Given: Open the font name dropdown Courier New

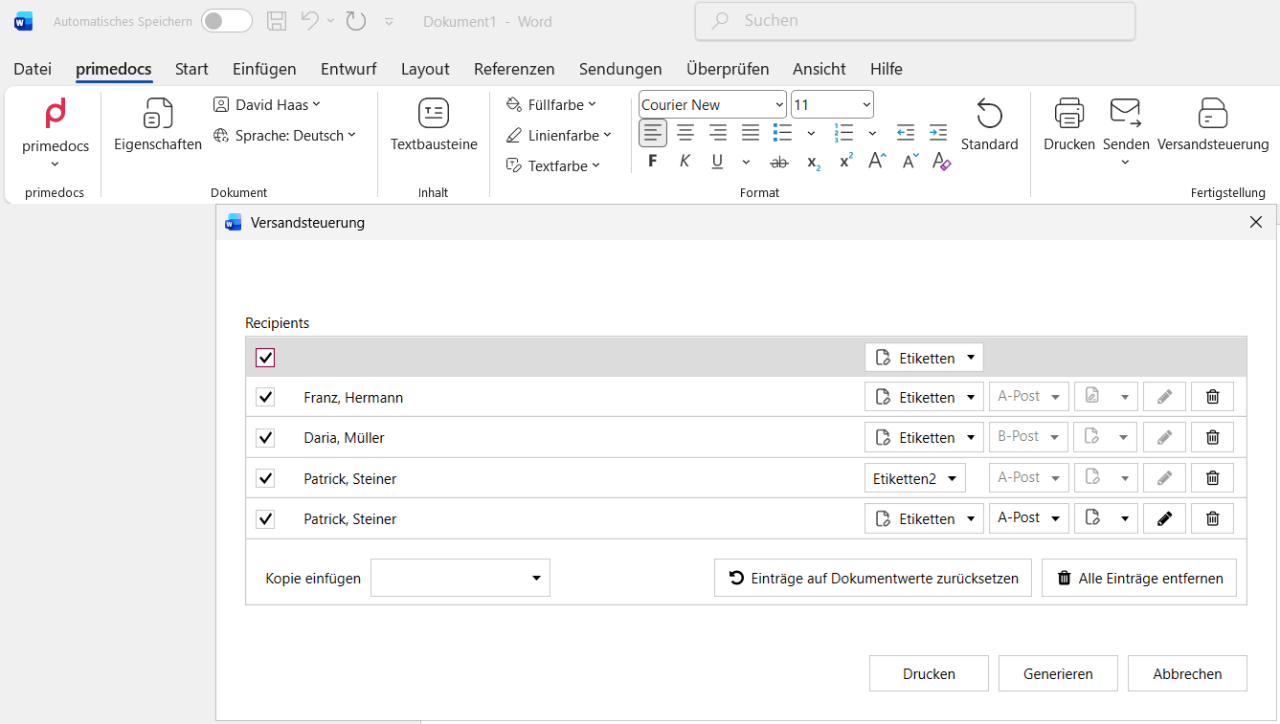Looking at the screenshot, I should [712, 104].
